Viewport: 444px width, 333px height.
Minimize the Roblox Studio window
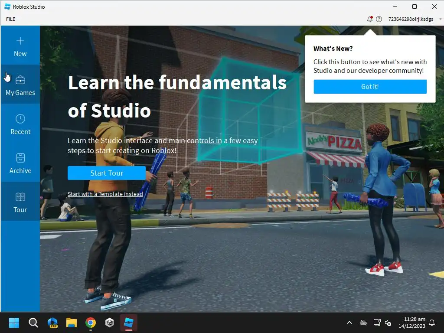click(x=395, y=7)
